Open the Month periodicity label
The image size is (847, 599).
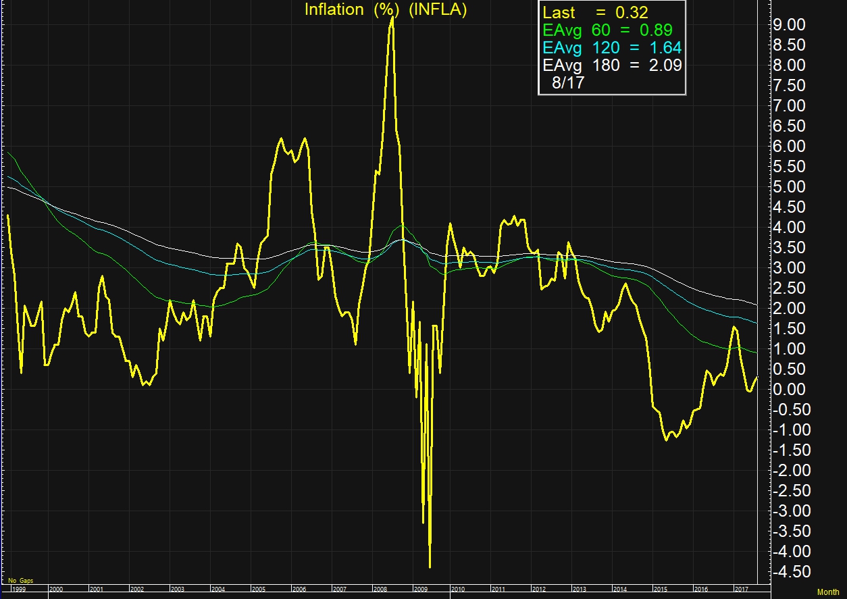tap(828, 592)
